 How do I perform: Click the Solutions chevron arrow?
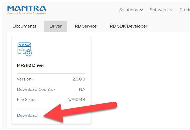142,10
